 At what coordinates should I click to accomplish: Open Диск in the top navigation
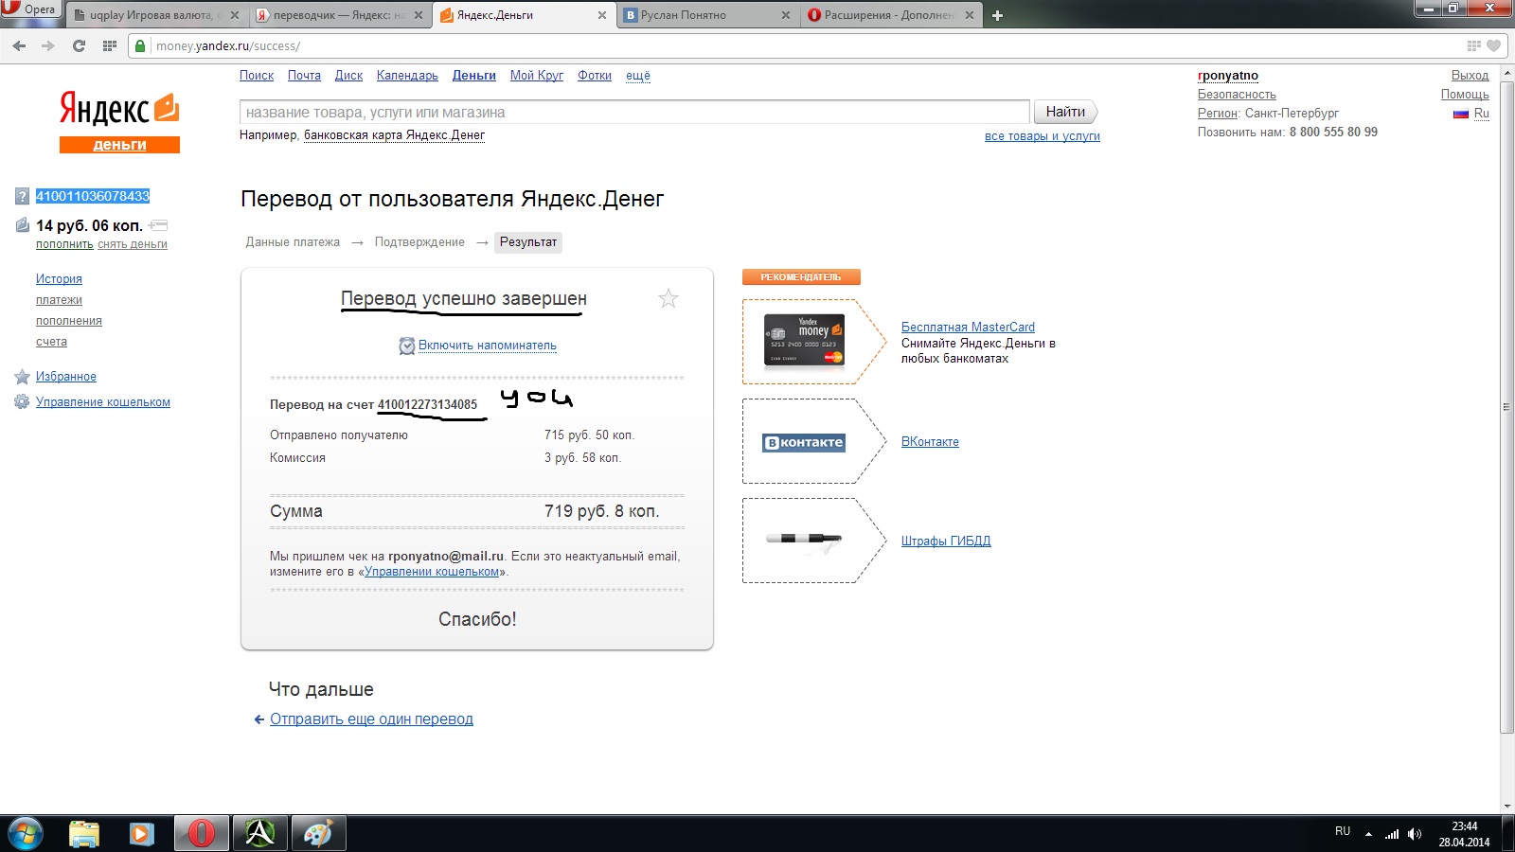click(348, 76)
